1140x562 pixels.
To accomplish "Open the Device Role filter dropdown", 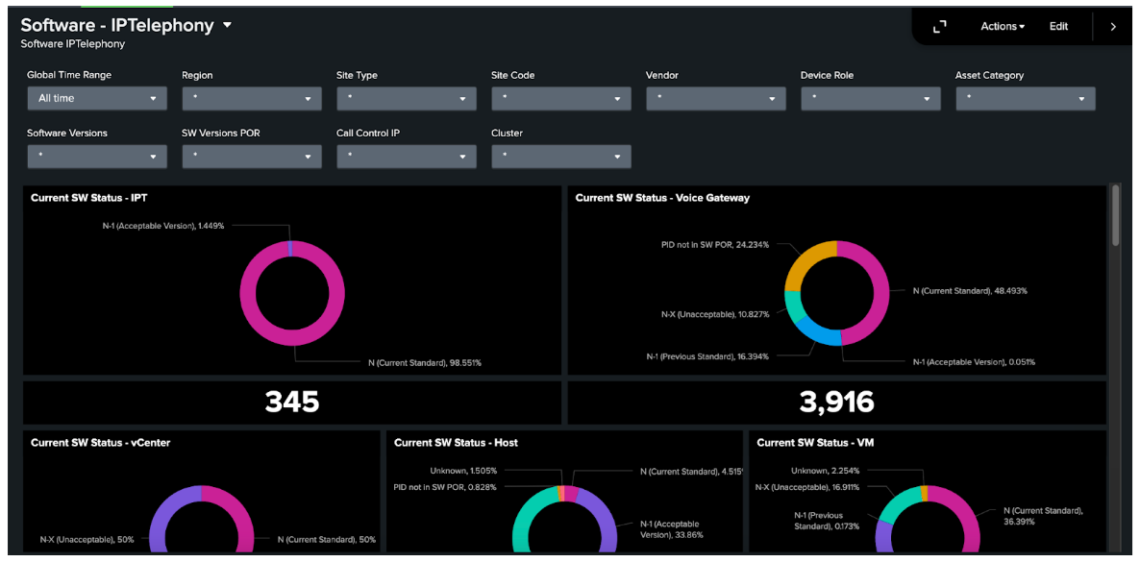I will click(870, 98).
